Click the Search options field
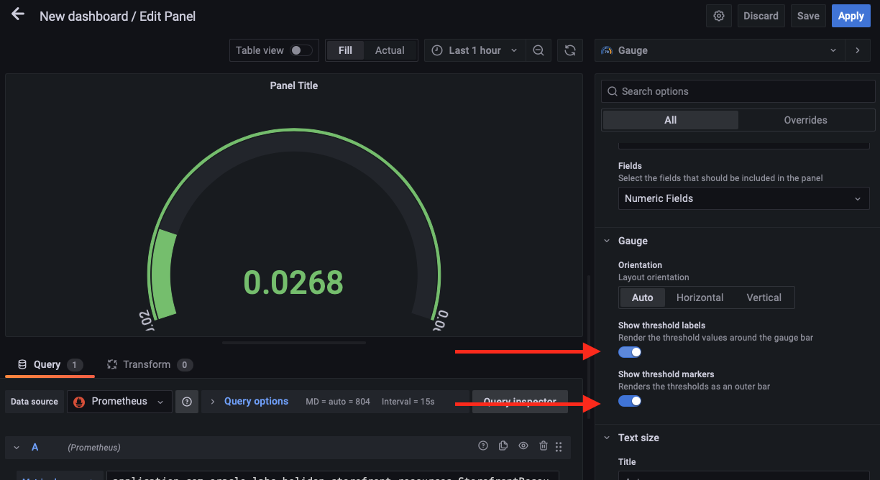Image resolution: width=880 pixels, height=480 pixels. tap(738, 91)
